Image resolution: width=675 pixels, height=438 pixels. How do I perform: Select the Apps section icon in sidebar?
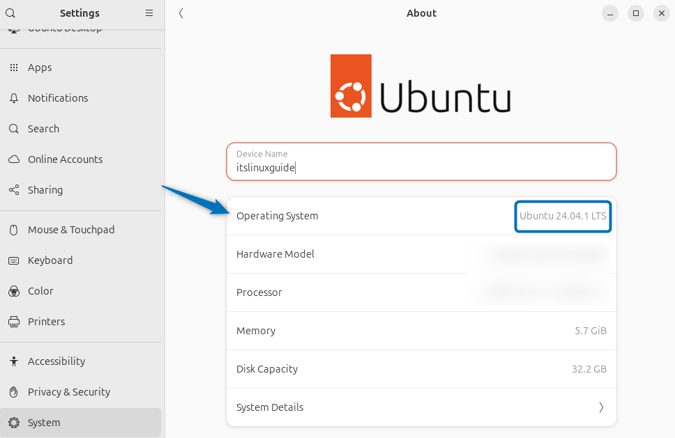pyautogui.click(x=13, y=67)
